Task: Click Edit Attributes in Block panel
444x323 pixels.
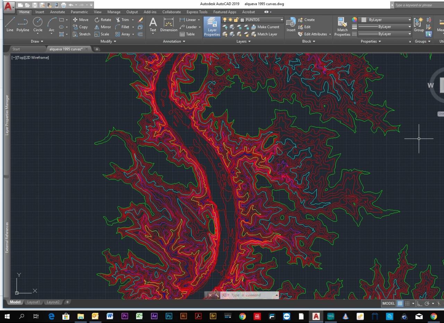Action: 315,34
